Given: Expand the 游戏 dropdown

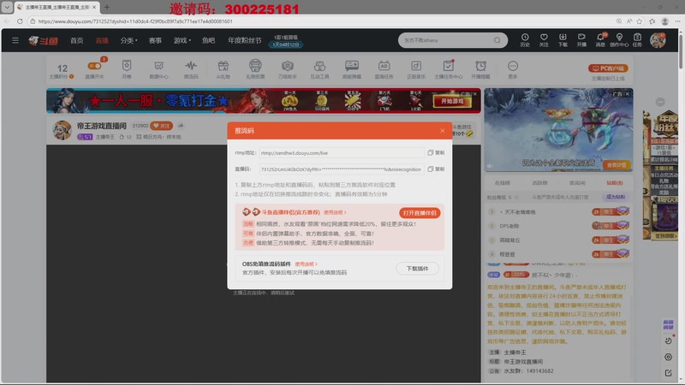Looking at the screenshot, I should pyautogui.click(x=182, y=40).
